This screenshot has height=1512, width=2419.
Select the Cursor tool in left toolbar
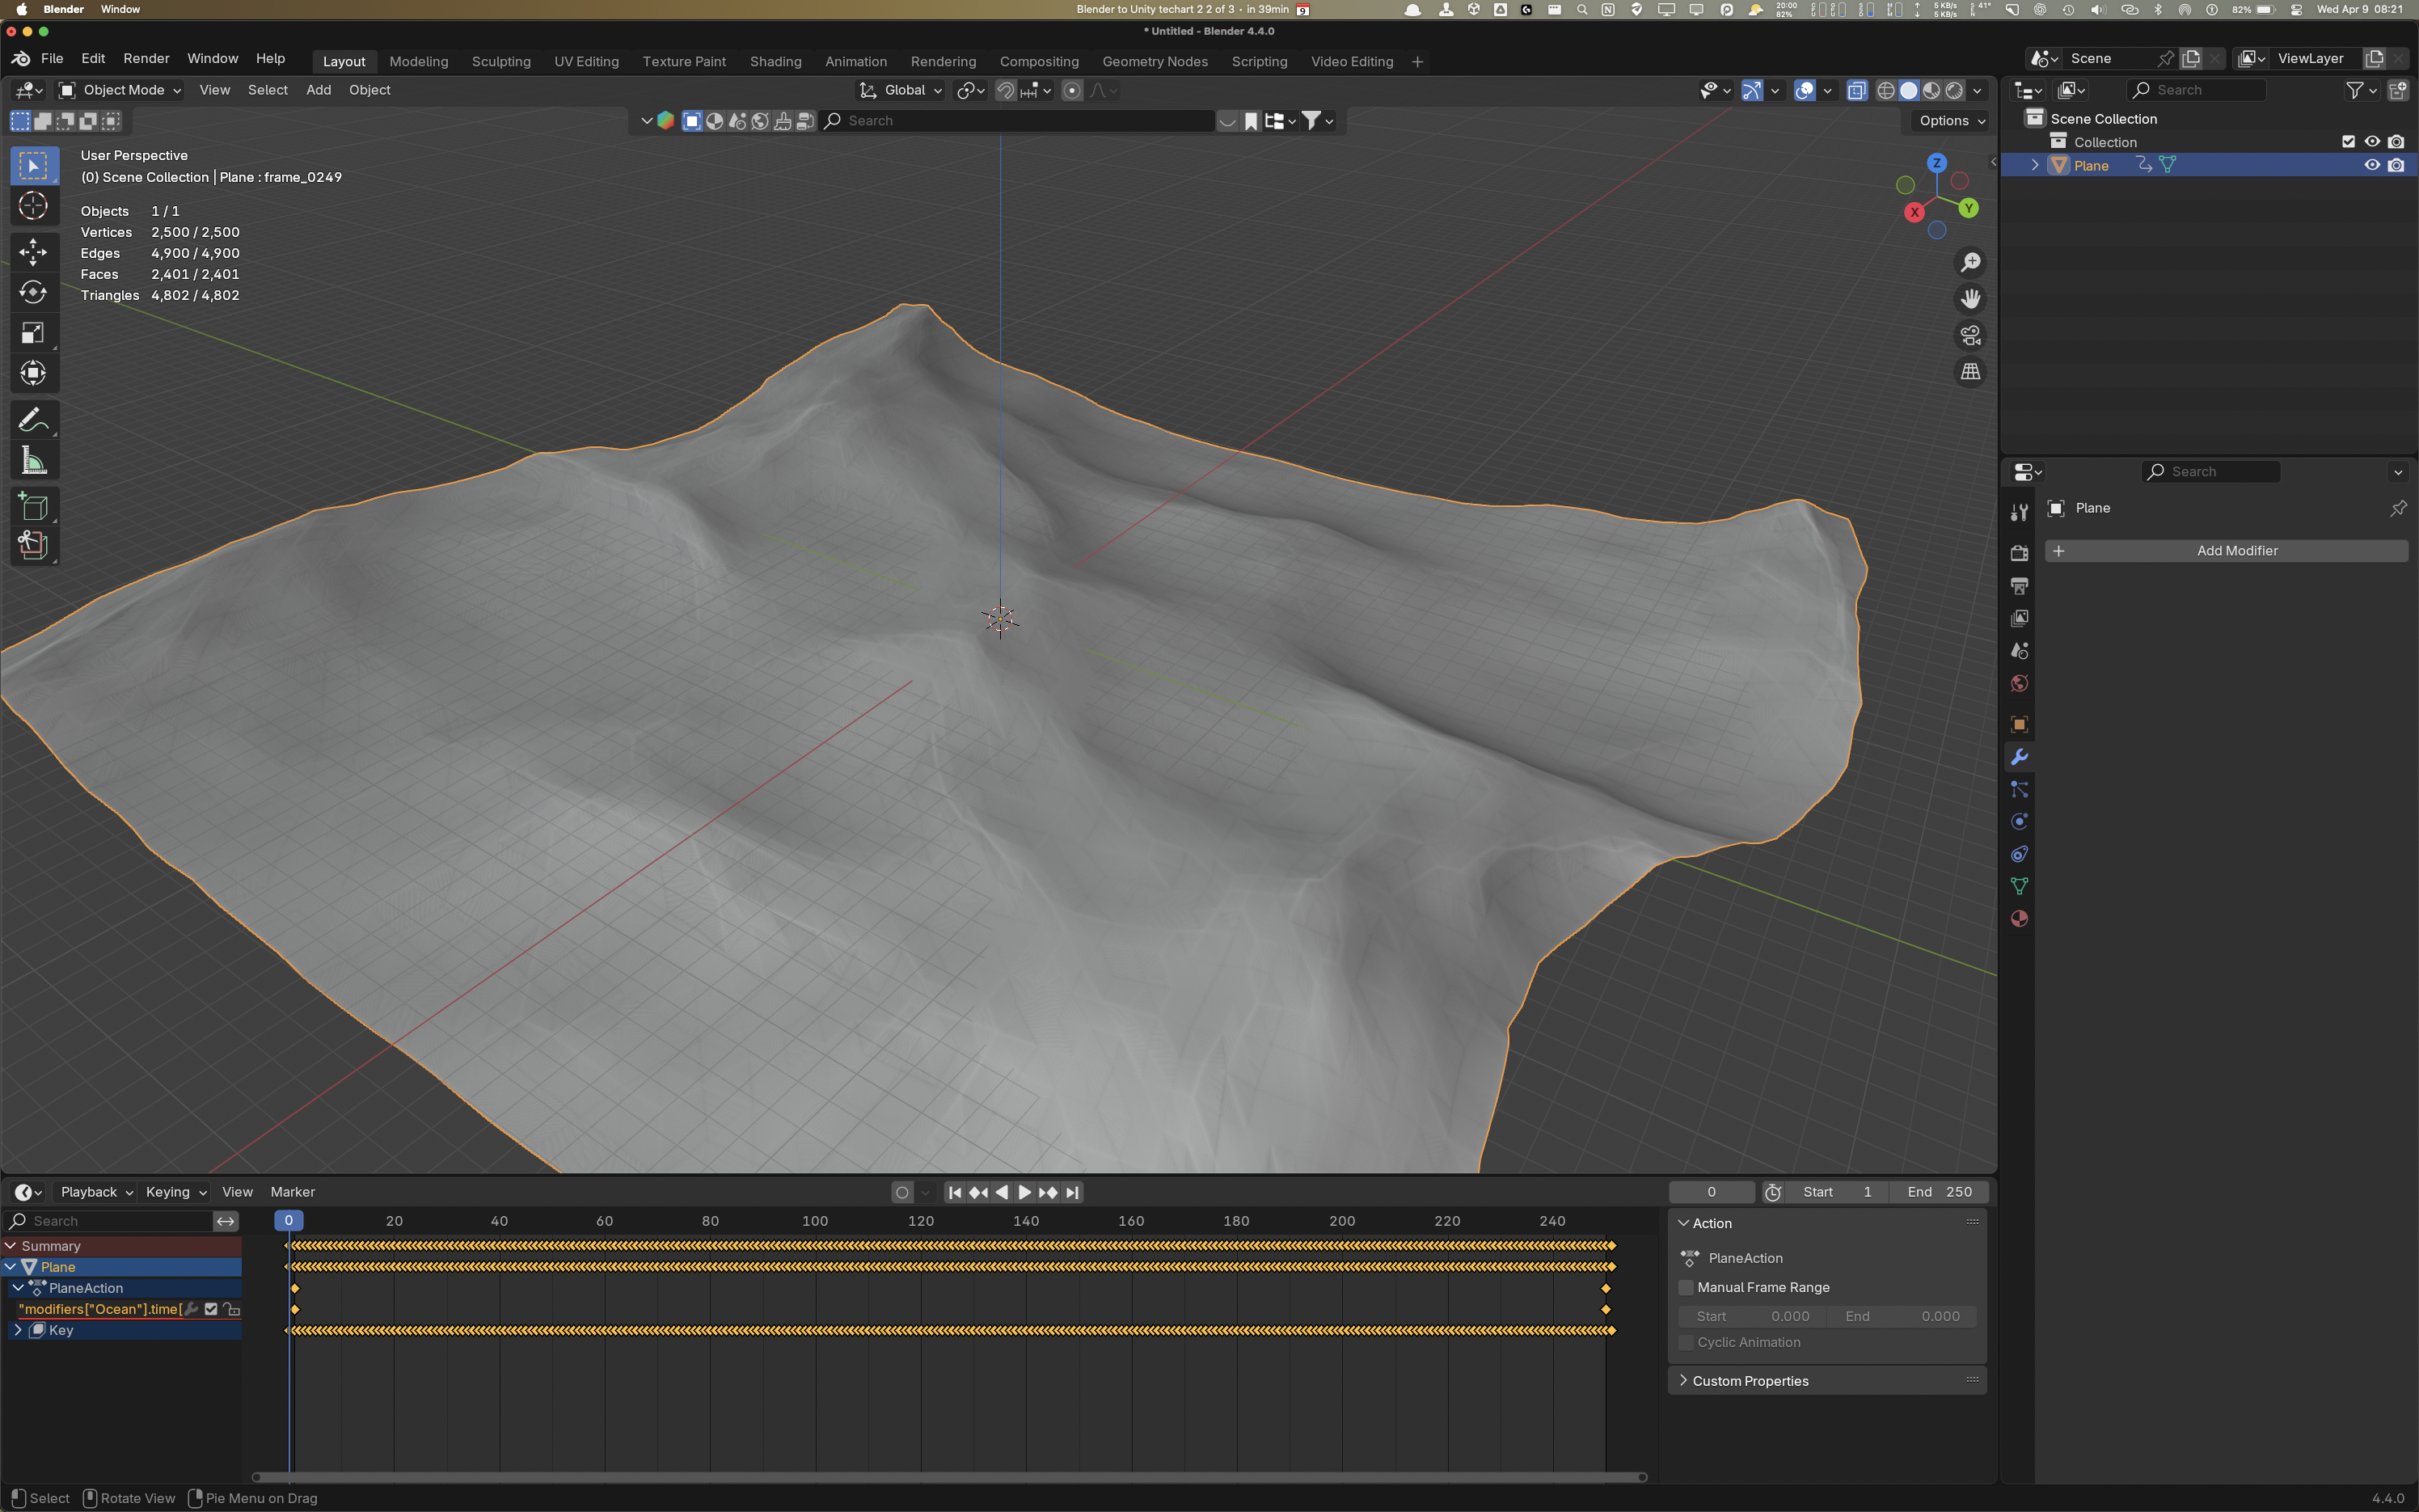(33, 206)
